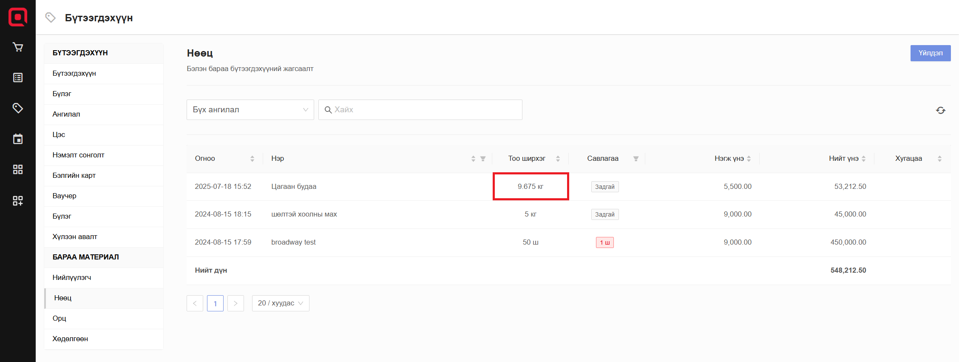Viewport: 959px width, 362px height.
Task: Open Найлуулагч in the sidebar menu
Action: click(72, 277)
